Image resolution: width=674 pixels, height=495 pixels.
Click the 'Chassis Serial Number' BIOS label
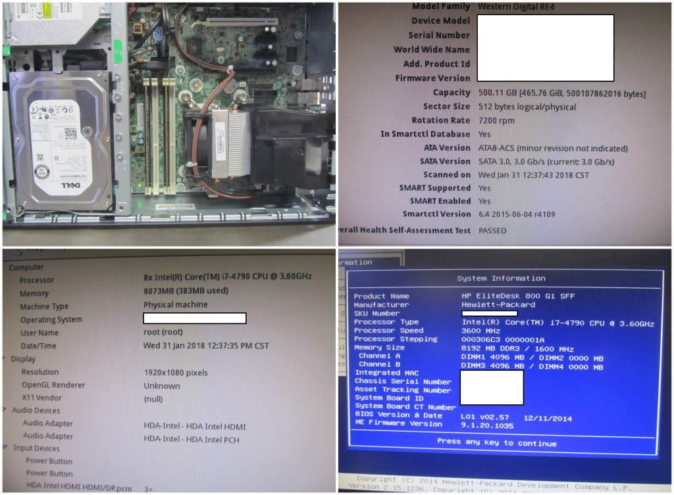(x=403, y=381)
